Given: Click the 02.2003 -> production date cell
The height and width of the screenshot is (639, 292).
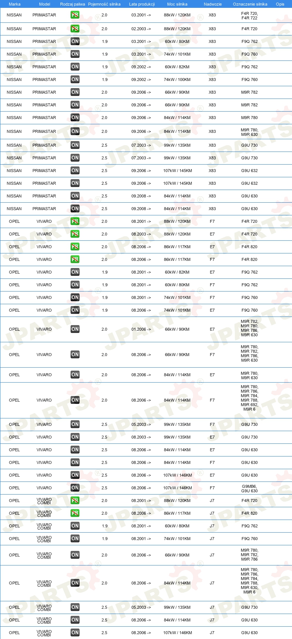Looking at the screenshot, I should point(141,29).
